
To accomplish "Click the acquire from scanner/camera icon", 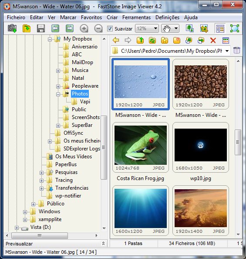I will (x=12, y=28).
